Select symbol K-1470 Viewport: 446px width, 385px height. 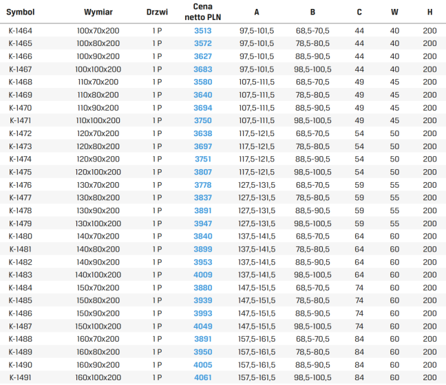[20, 108]
